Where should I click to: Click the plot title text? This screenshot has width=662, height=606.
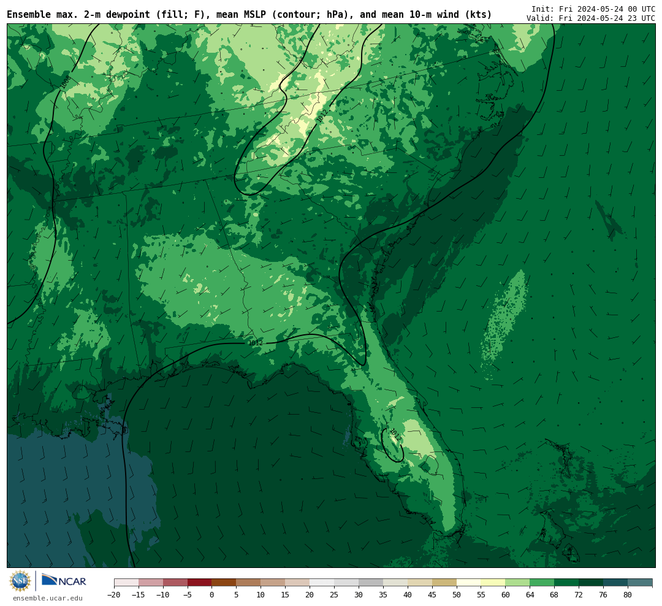tap(249, 14)
